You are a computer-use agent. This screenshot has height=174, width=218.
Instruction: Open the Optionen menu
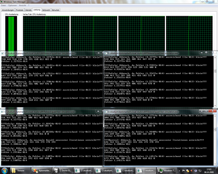(13, 5)
